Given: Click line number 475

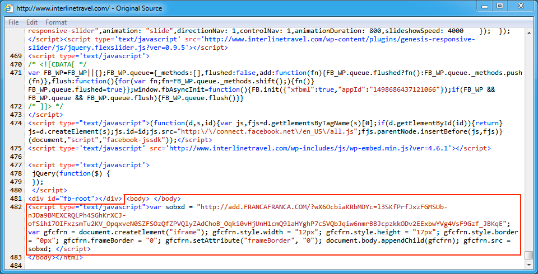Looking at the screenshot, I should pos(16,148).
